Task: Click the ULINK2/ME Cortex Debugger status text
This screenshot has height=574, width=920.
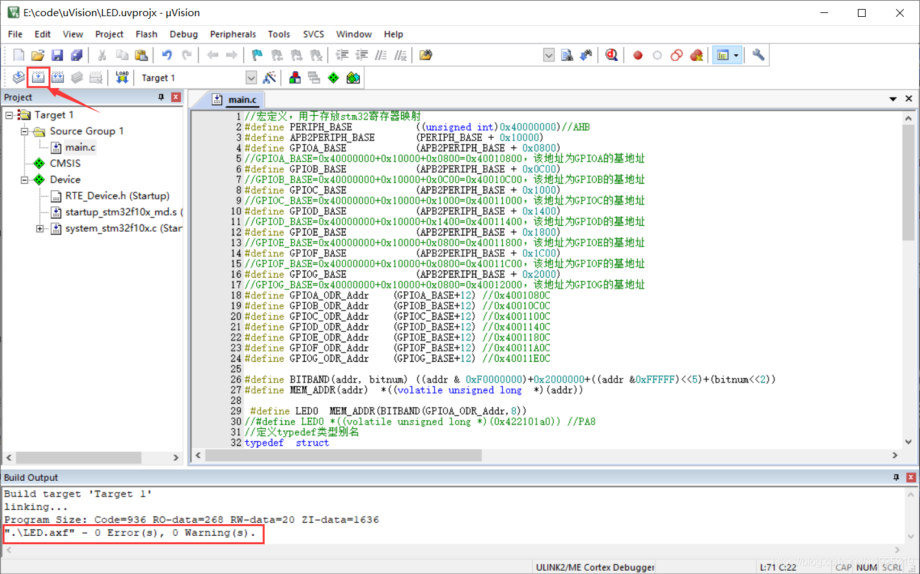Action: click(x=595, y=568)
